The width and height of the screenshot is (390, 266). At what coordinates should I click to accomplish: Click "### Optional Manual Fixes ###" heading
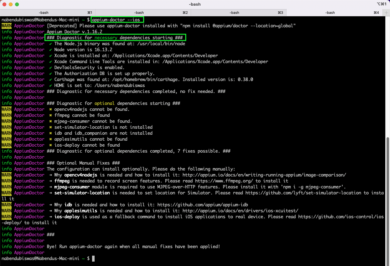(x=83, y=163)
